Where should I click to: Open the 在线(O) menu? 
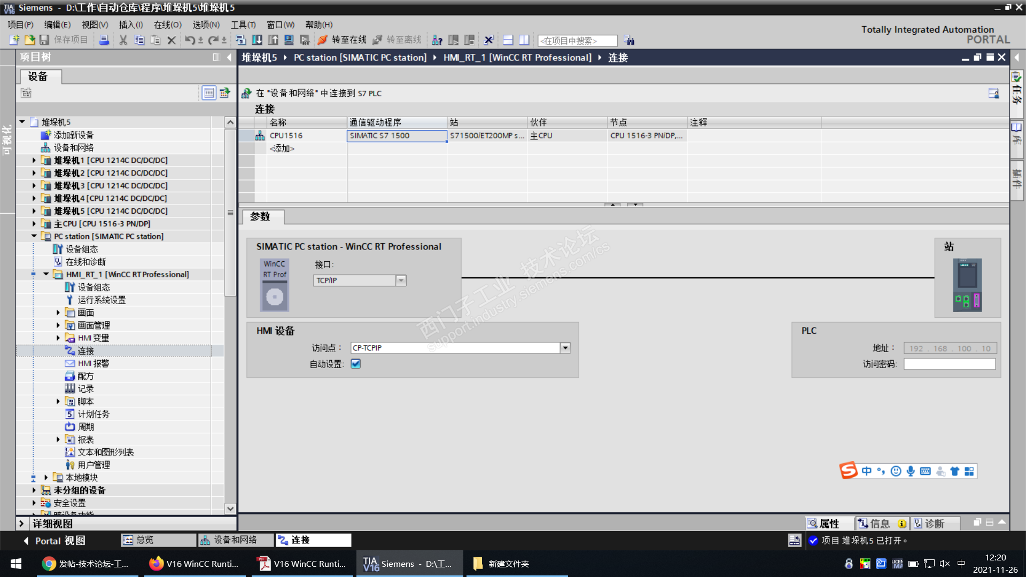[x=167, y=25]
